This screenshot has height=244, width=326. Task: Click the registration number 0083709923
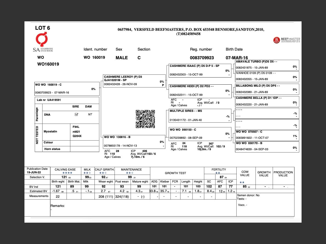[202, 58]
